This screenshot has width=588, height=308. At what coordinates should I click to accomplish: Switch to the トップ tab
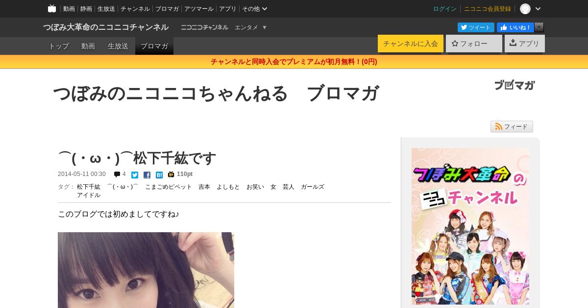59,46
